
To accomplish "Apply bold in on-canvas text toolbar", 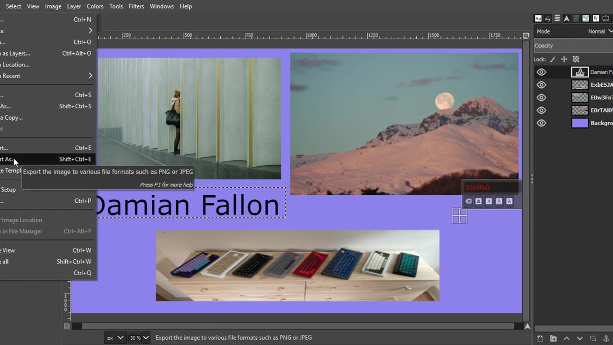I will [x=478, y=201].
